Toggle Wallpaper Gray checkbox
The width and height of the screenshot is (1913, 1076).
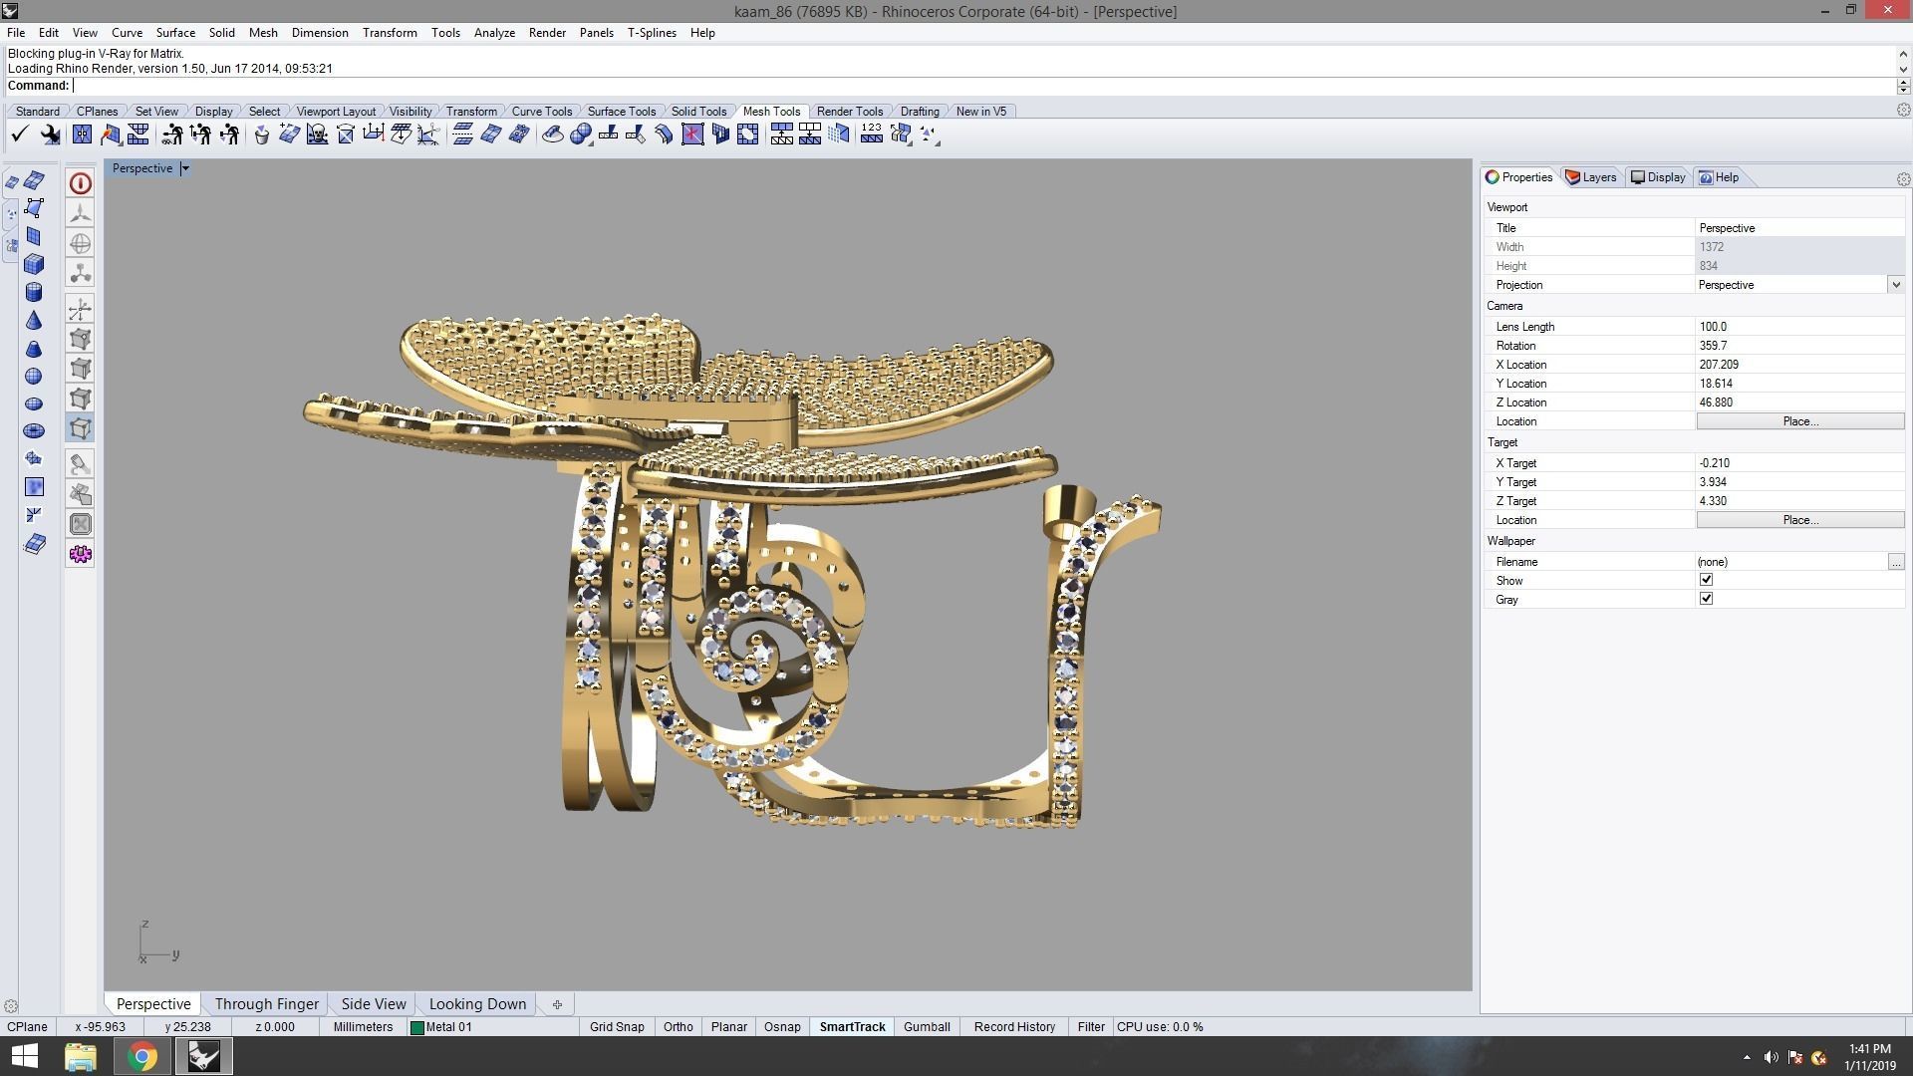tap(1706, 599)
